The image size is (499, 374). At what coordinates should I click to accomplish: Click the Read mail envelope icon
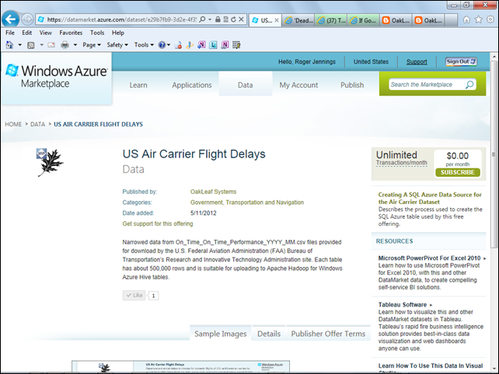(x=51, y=45)
